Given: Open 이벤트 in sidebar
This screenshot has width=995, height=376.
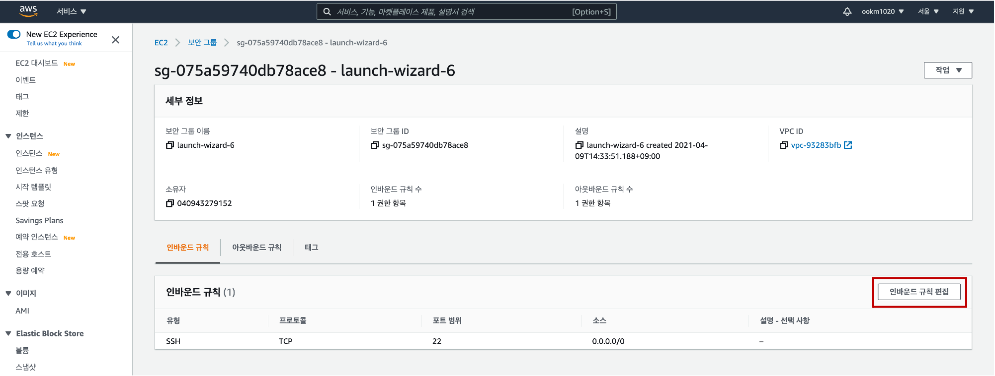Looking at the screenshot, I should coord(25,80).
